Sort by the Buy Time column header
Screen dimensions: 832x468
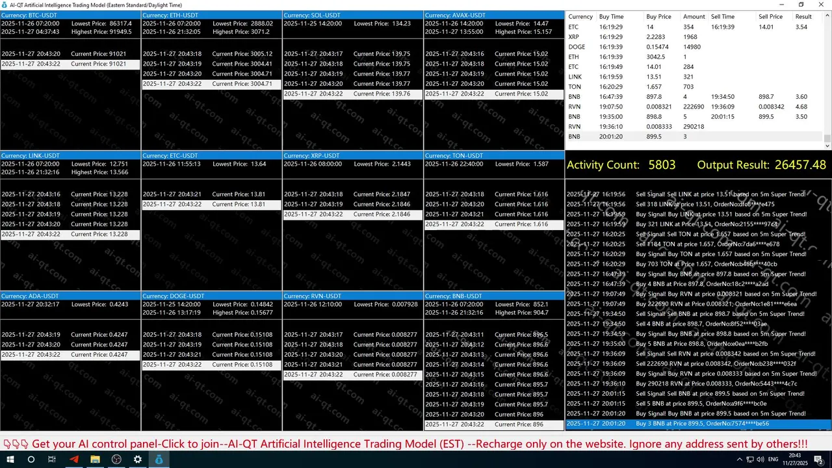[x=611, y=17]
